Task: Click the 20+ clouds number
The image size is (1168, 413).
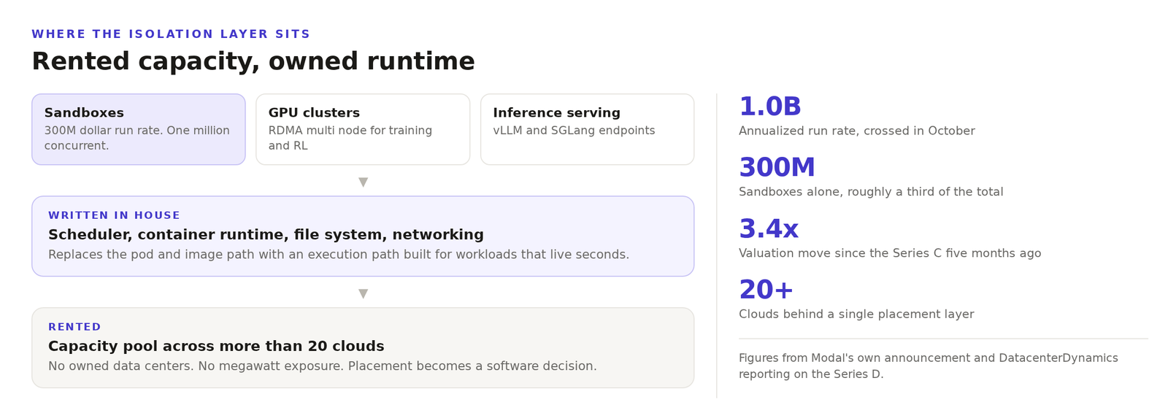Action: coord(766,290)
